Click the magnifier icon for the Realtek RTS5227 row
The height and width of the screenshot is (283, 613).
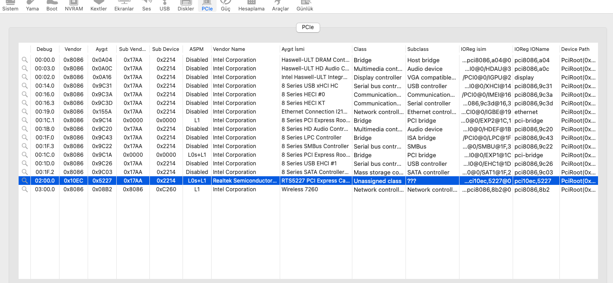[x=25, y=181]
